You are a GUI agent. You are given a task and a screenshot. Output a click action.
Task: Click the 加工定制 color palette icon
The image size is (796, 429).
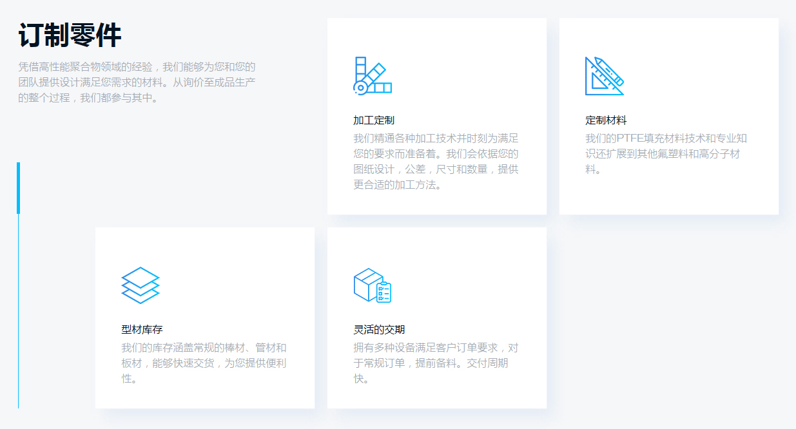(x=373, y=76)
